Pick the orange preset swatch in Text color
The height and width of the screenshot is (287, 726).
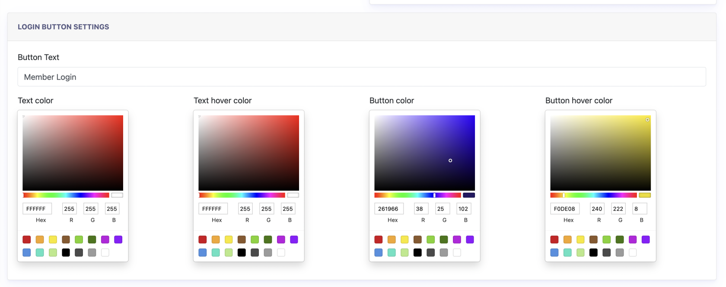pyautogui.click(x=40, y=239)
